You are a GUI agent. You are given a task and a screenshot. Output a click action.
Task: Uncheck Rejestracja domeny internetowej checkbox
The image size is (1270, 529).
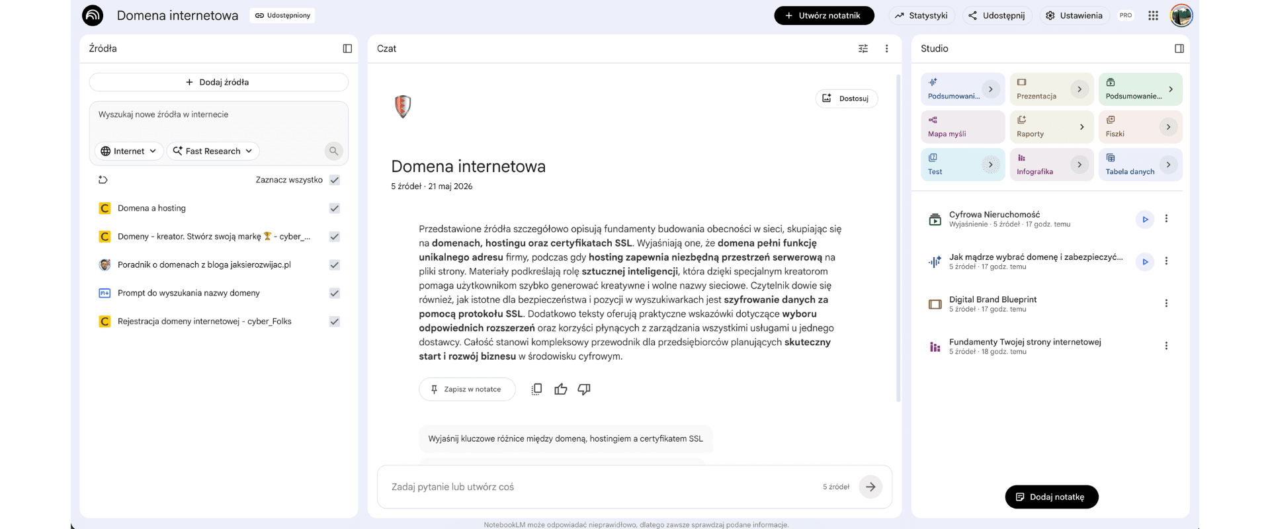point(335,321)
